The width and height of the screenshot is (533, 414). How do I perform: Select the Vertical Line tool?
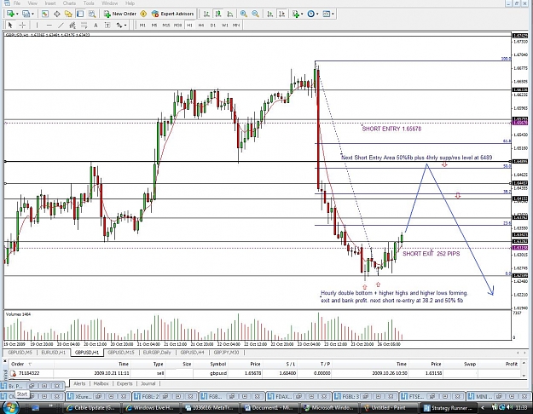point(37,26)
